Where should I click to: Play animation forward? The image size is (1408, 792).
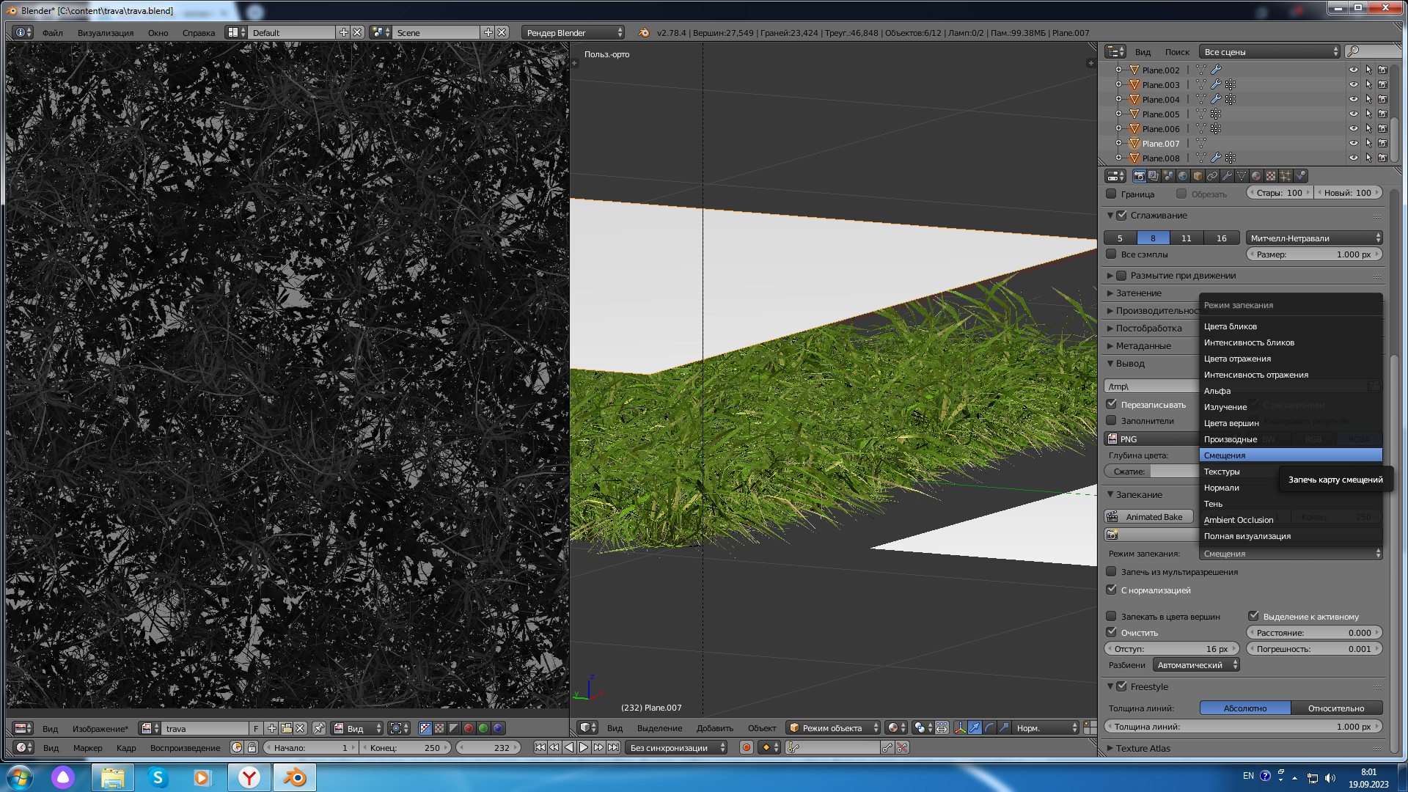(584, 747)
